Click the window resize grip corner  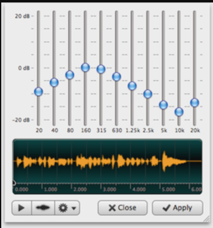pyautogui.click(x=207, y=219)
